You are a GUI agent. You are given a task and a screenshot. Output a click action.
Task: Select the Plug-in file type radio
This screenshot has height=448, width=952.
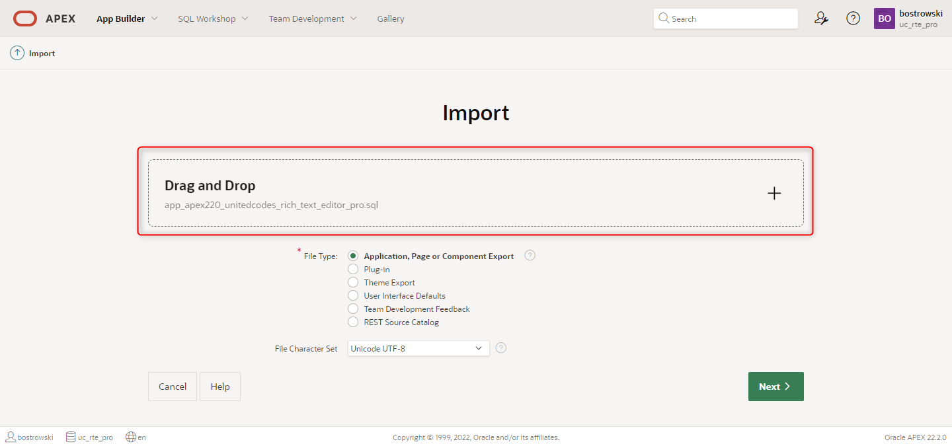[353, 269]
